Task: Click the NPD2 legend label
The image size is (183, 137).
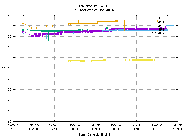Action: [x=161, y=26]
